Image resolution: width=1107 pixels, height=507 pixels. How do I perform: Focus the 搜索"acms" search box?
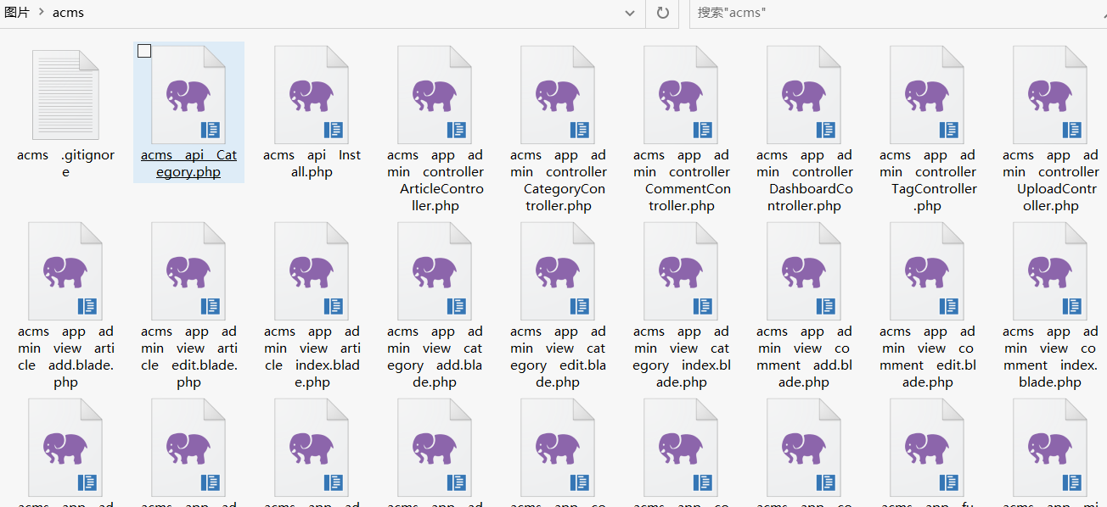(898, 14)
